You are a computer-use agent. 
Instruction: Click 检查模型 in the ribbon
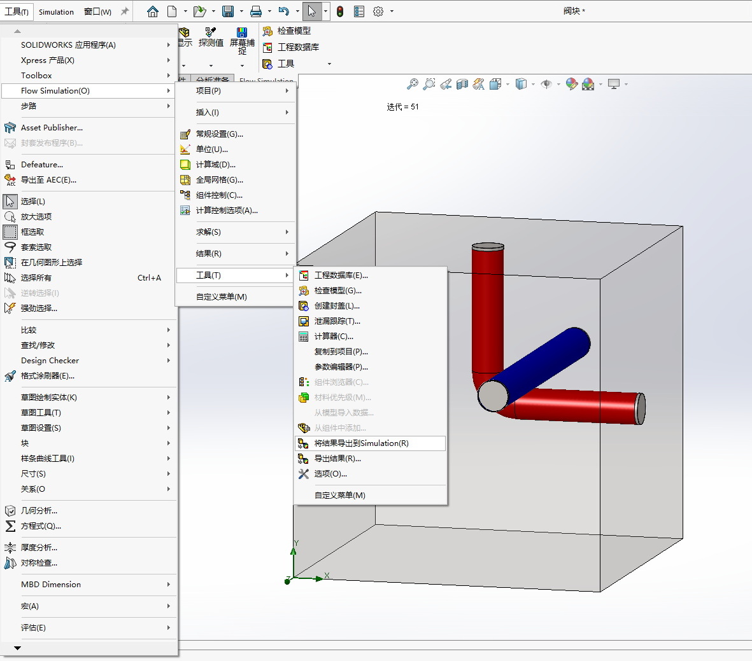287,31
